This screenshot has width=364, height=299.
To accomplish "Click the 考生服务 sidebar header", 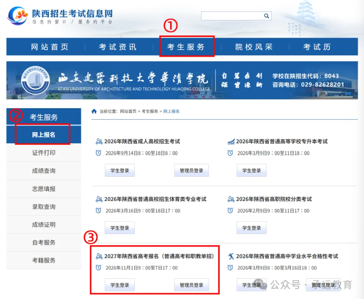I will point(43,117).
